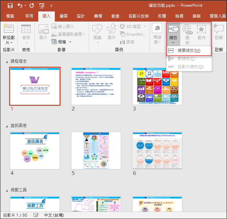
Task: Choose 投影片縮放(D) menu item
Action: point(189,67)
